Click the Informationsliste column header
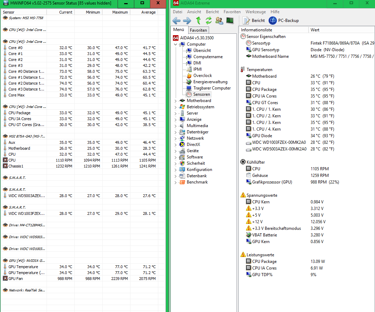The width and height of the screenshot is (375, 312). [x=273, y=30]
